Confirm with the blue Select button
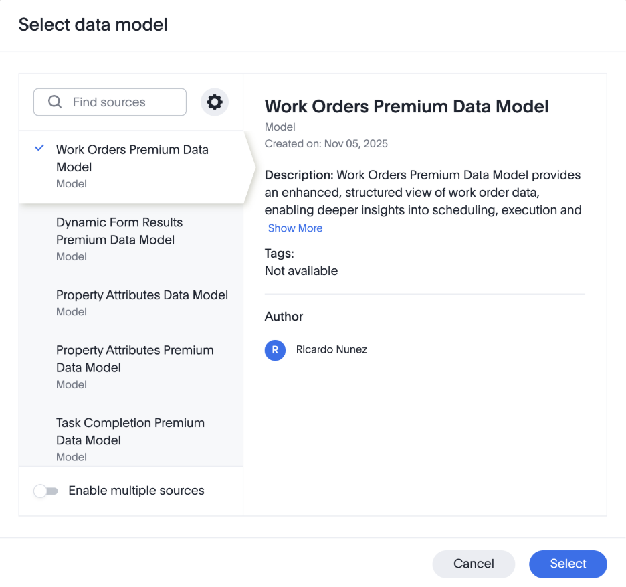Image resolution: width=626 pixels, height=587 pixels. (568, 564)
